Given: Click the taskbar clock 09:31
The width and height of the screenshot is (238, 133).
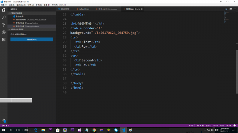Looking at the screenshot, I should (x=224, y=130).
